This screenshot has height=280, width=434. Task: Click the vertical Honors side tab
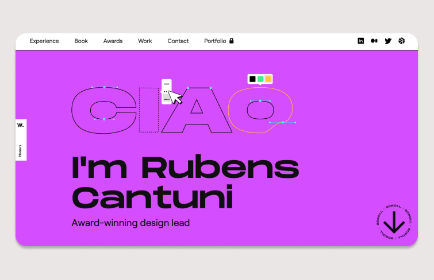(21, 150)
